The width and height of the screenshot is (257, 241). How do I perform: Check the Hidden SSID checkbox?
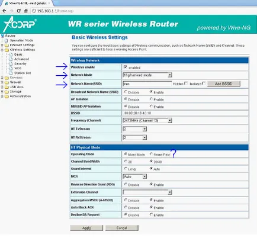click(x=186, y=83)
